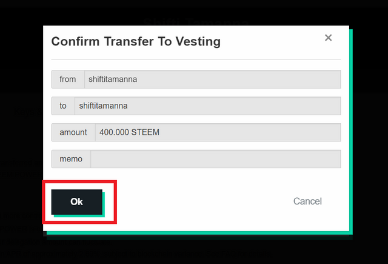388x264 pixels.
Task: Click the dimmed Shifti Tamanna profile heading
Action: pyautogui.click(x=196, y=22)
